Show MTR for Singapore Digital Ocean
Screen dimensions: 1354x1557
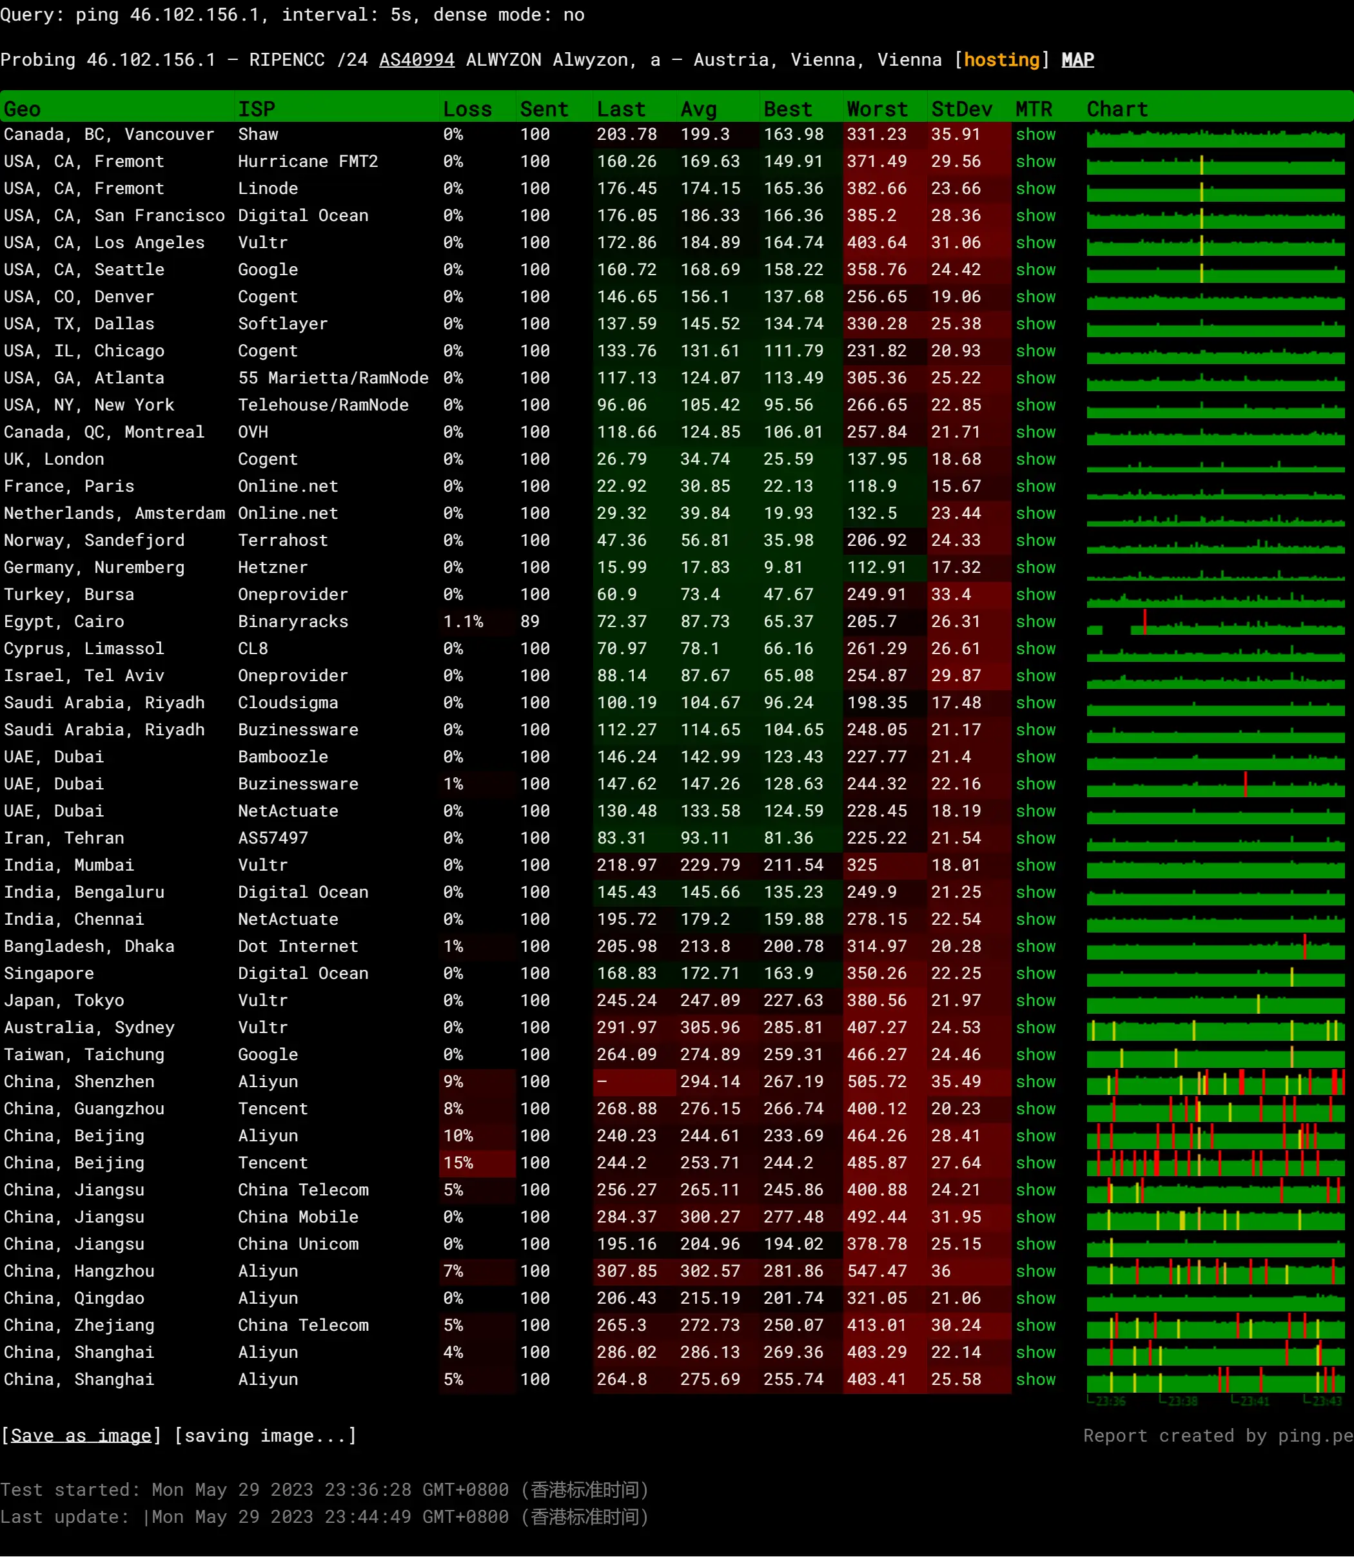[x=1035, y=974]
